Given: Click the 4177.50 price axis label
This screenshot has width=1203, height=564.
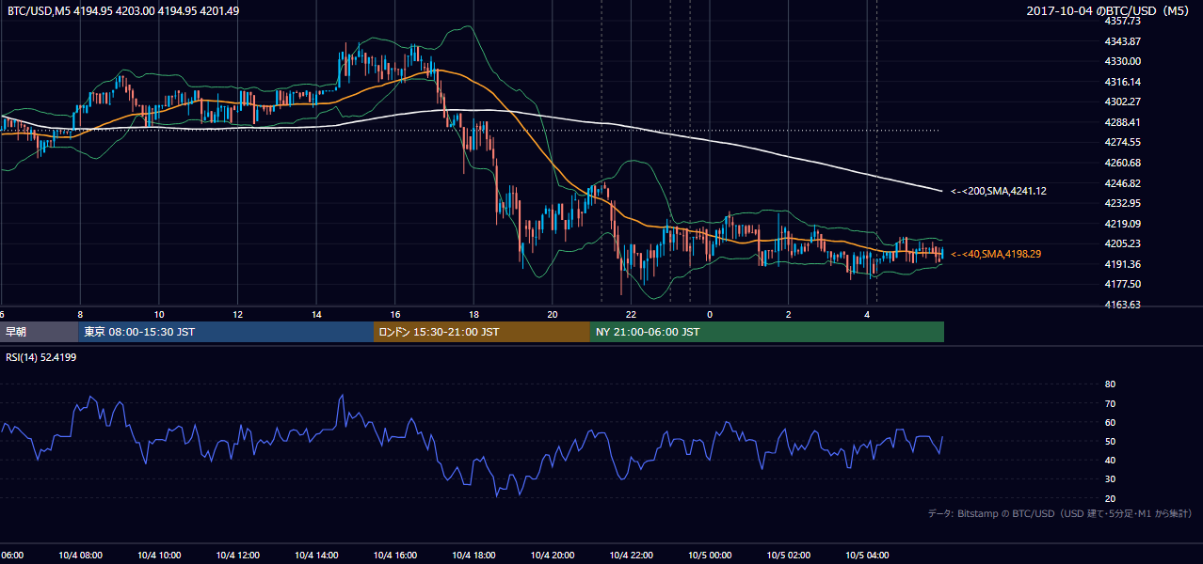Looking at the screenshot, I should point(1123,284).
